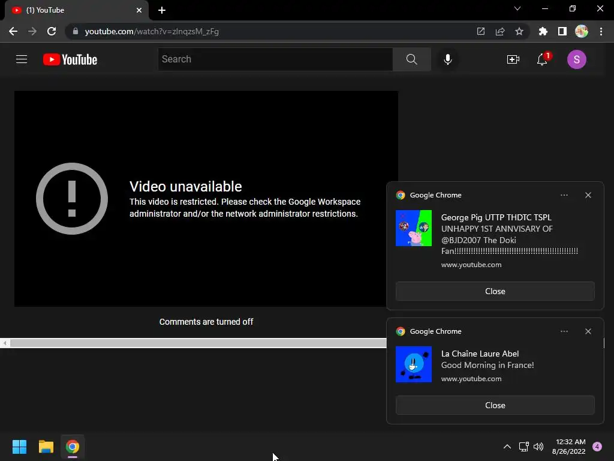
Task: Open notification center badge showing 4
Action: point(597,447)
